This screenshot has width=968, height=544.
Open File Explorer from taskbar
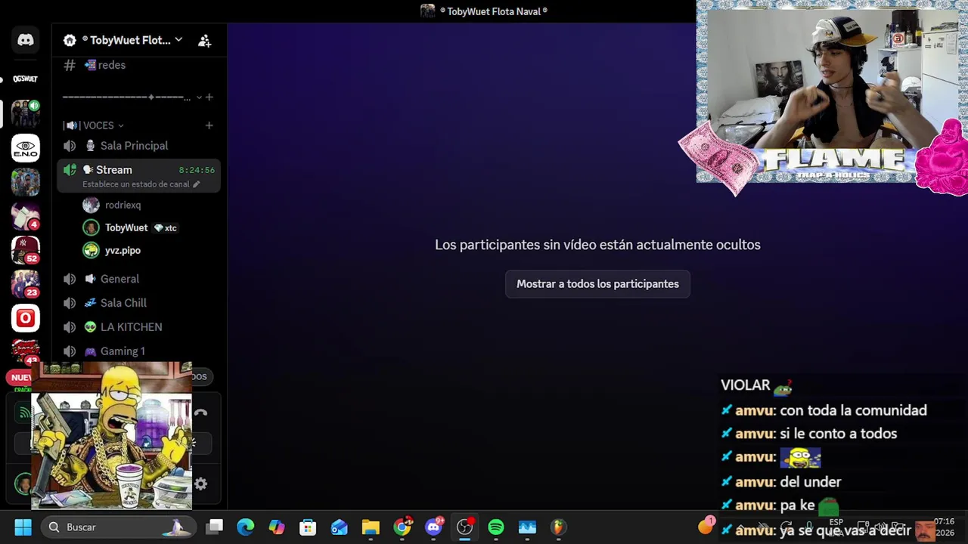tap(371, 527)
